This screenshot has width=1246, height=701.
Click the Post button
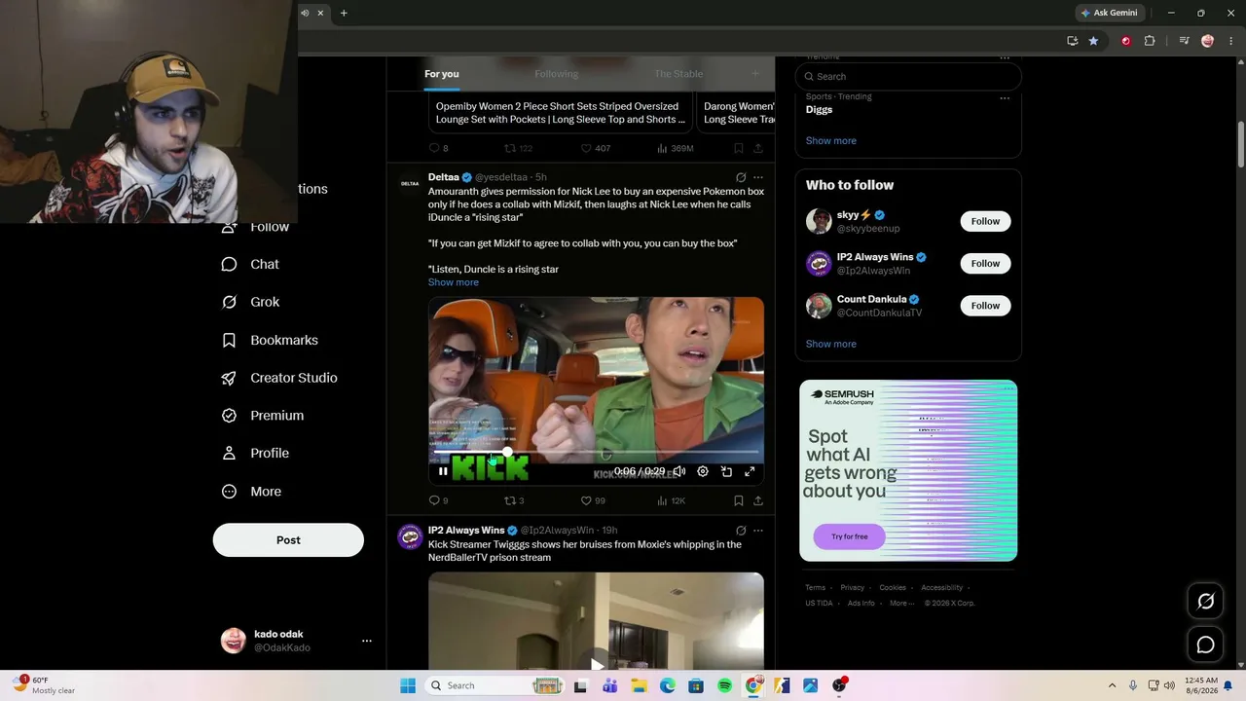click(x=288, y=540)
